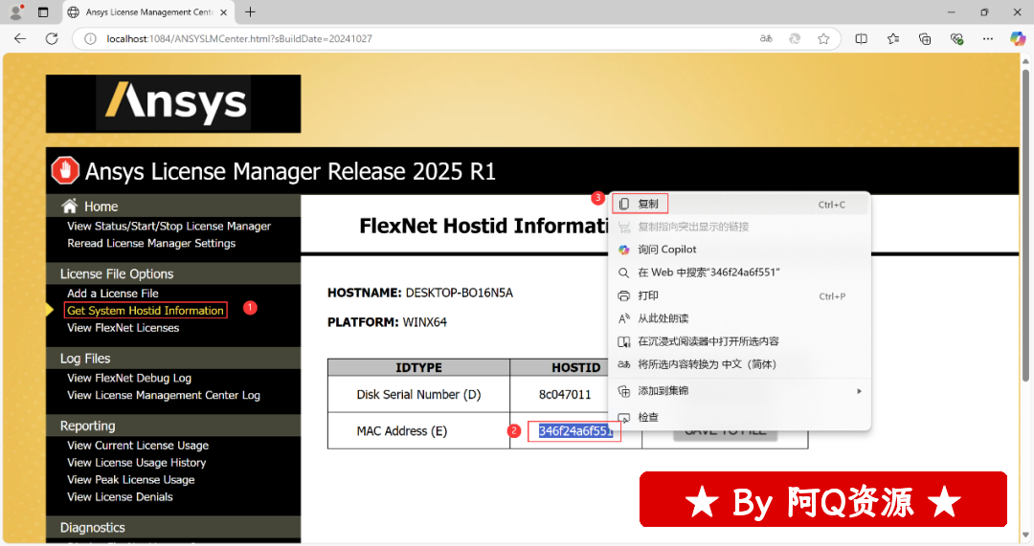
Task: Click the Diagnostics section header
Action: (92, 528)
